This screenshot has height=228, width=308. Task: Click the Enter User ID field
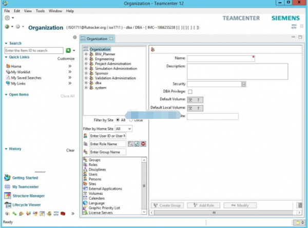tap(108, 136)
